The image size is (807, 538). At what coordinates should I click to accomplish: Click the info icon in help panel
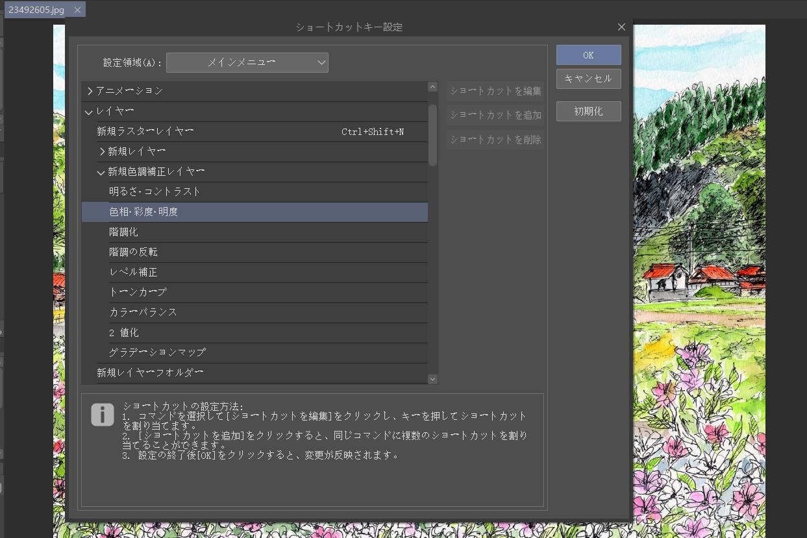click(103, 415)
